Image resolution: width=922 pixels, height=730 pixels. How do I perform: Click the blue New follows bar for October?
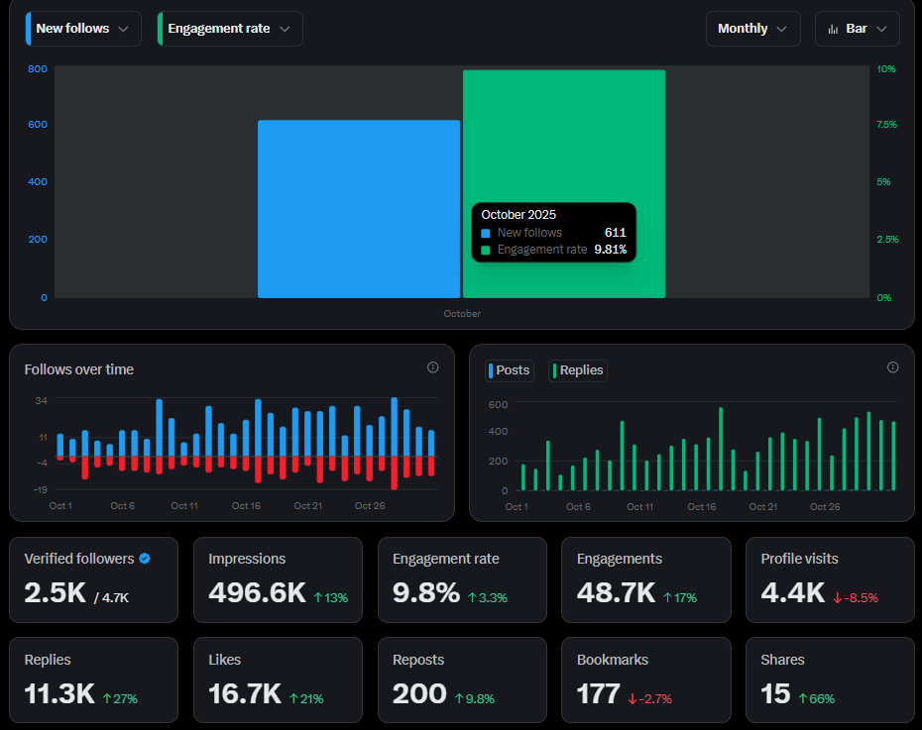tap(359, 209)
